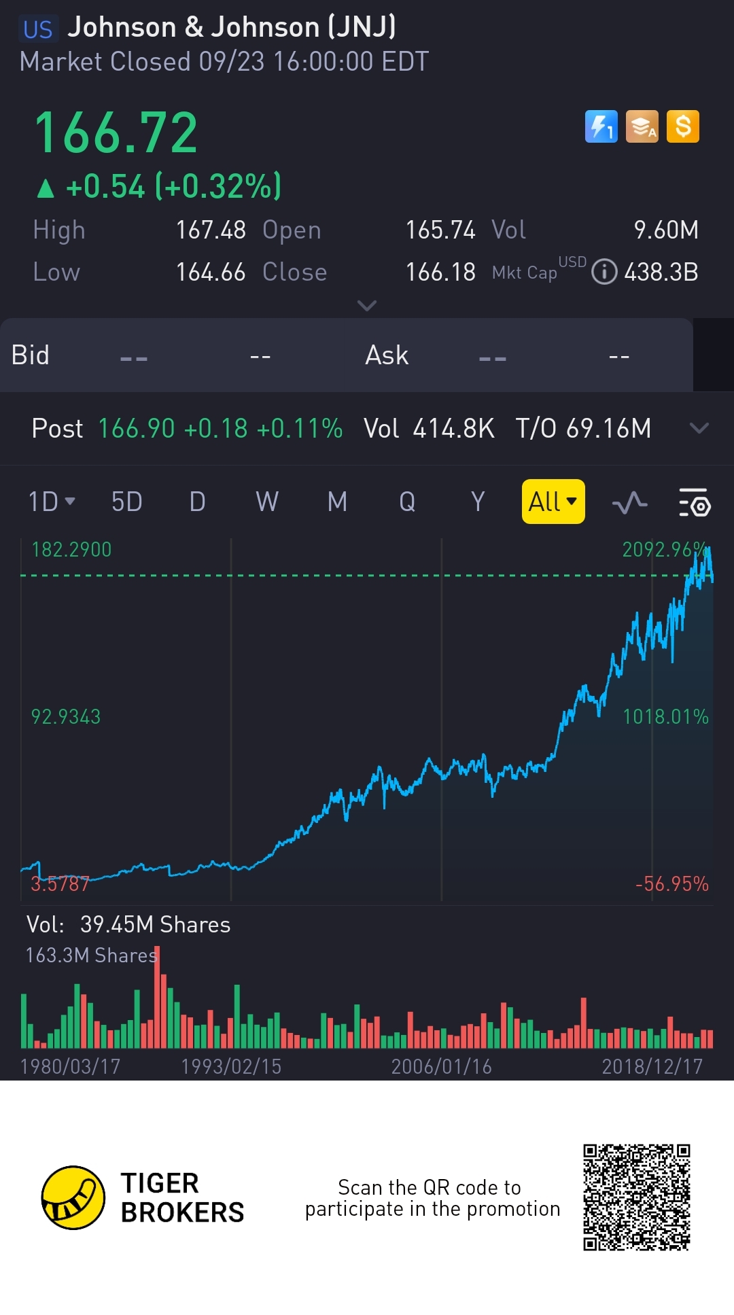The width and height of the screenshot is (734, 1315).
Task: Open the chart indicator wave icon
Action: pos(629,503)
